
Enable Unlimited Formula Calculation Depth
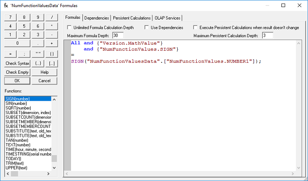pos(69,27)
